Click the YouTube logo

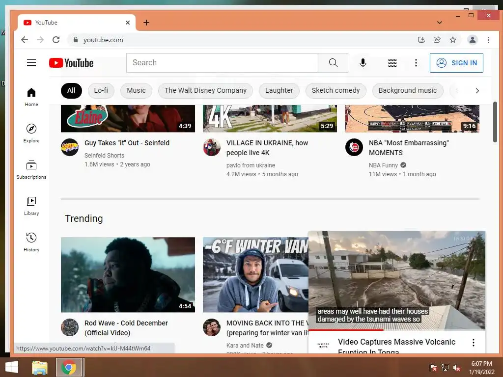tap(71, 63)
